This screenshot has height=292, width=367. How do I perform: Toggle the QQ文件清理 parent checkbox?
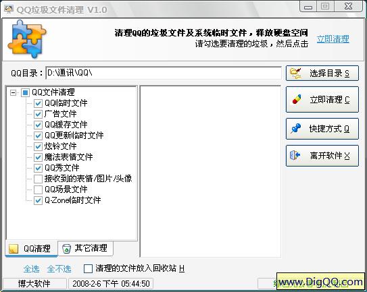tap(25, 92)
